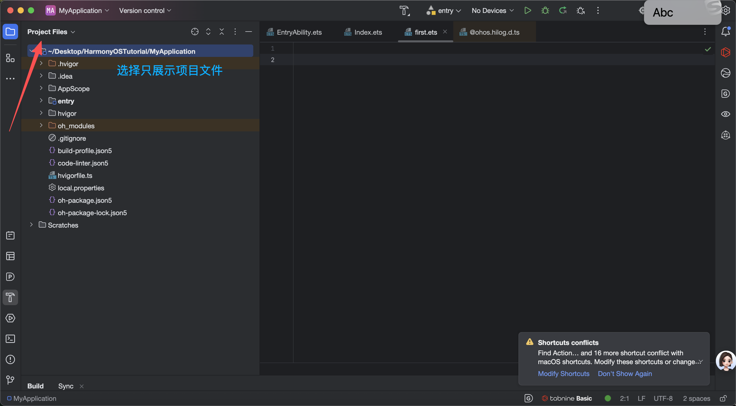Click the green Run button in toolbar
This screenshot has height=406, width=736.
(527, 11)
